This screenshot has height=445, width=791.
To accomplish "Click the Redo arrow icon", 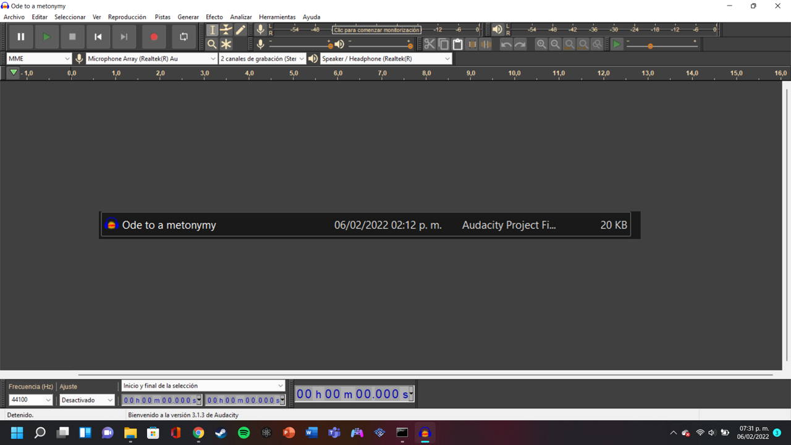I will [x=520, y=44].
